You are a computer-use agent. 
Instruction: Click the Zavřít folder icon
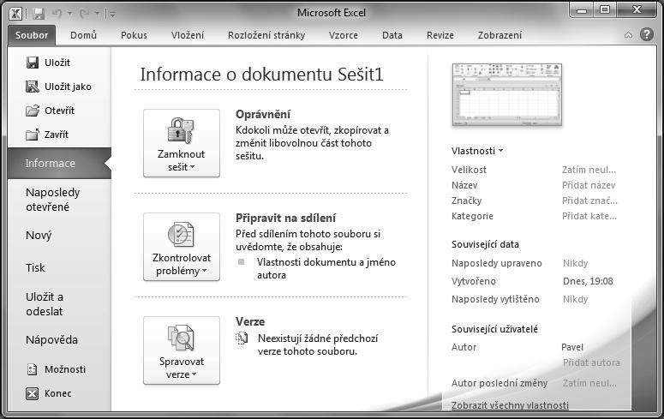[33, 135]
